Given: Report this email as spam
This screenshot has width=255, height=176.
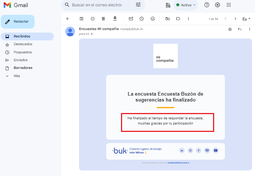Looking at the screenshot, I should (x=92, y=19).
